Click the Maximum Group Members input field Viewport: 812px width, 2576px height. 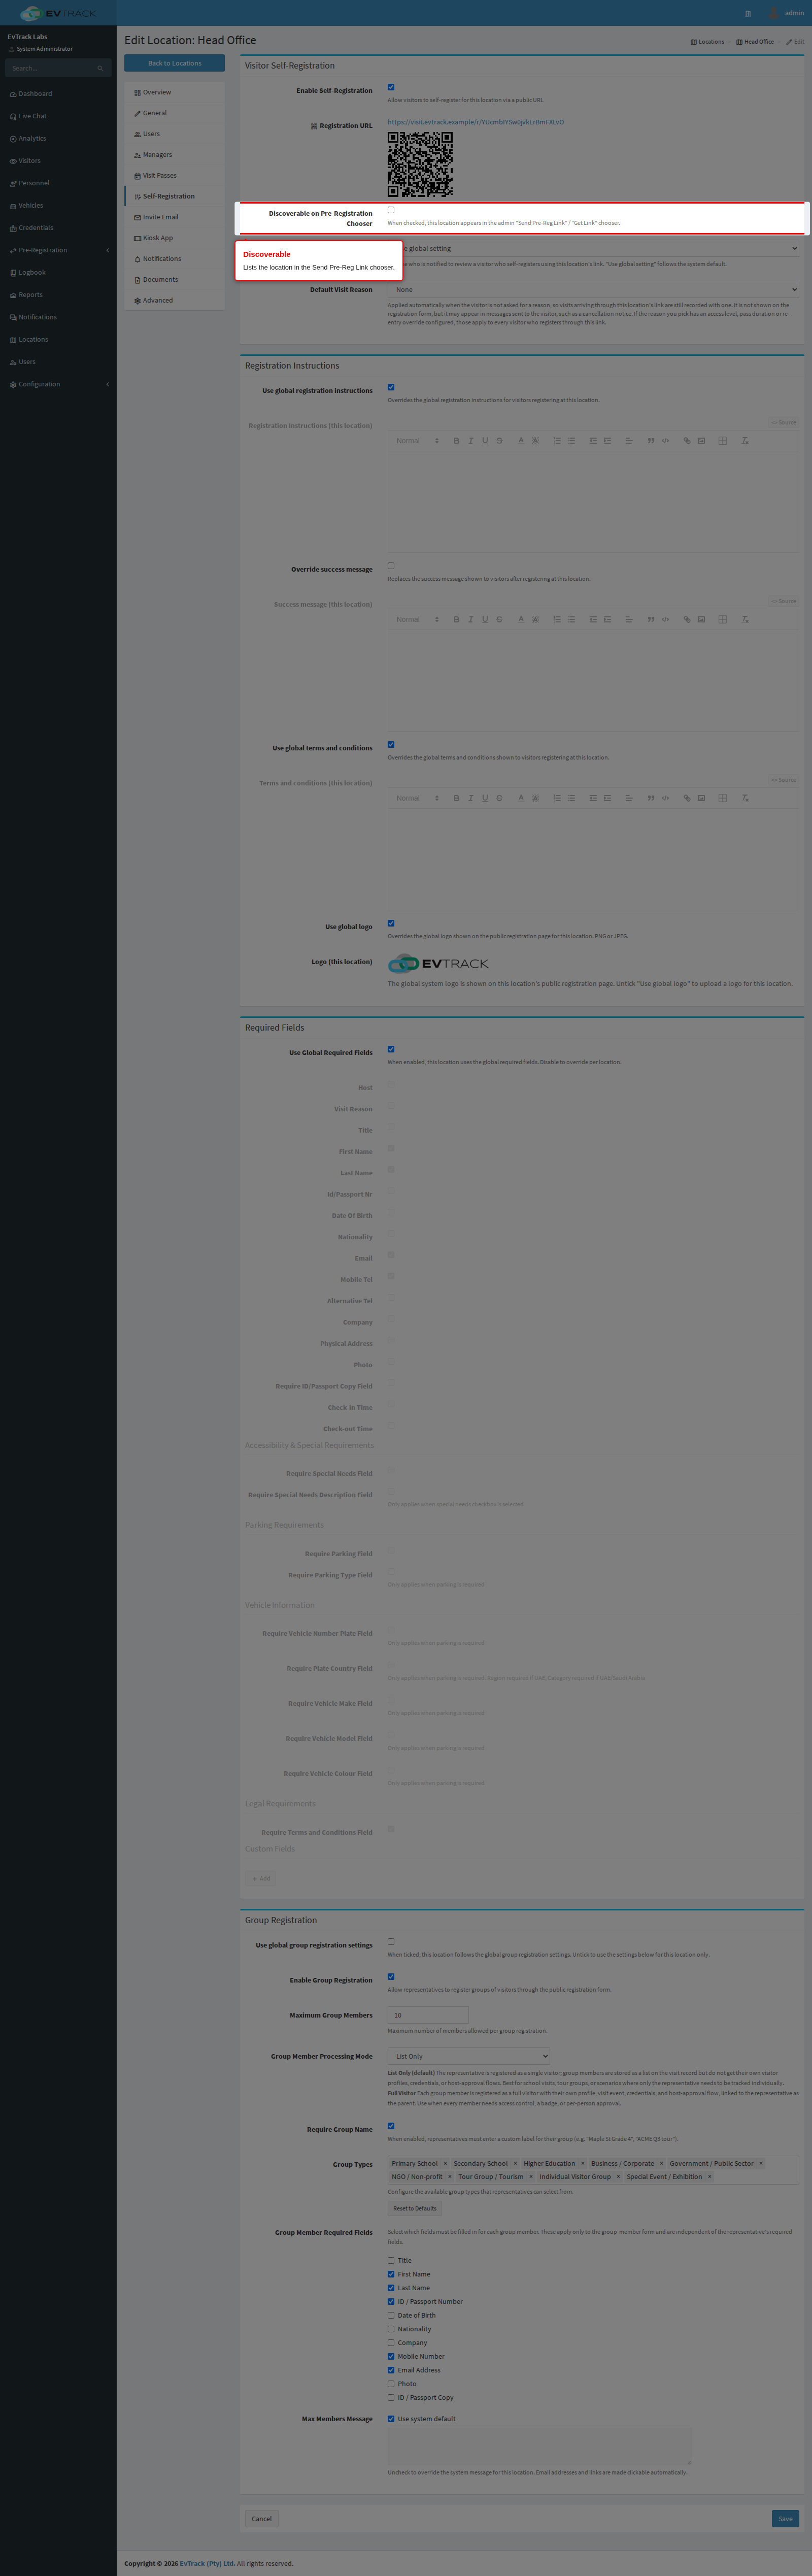click(x=428, y=2015)
